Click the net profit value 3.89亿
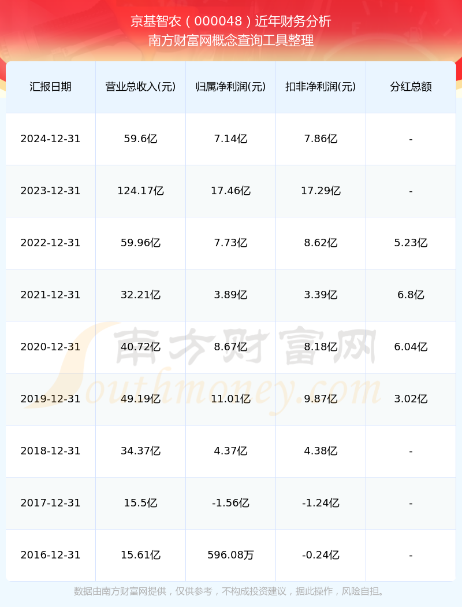The height and width of the screenshot is (607, 462). click(231, 295)
